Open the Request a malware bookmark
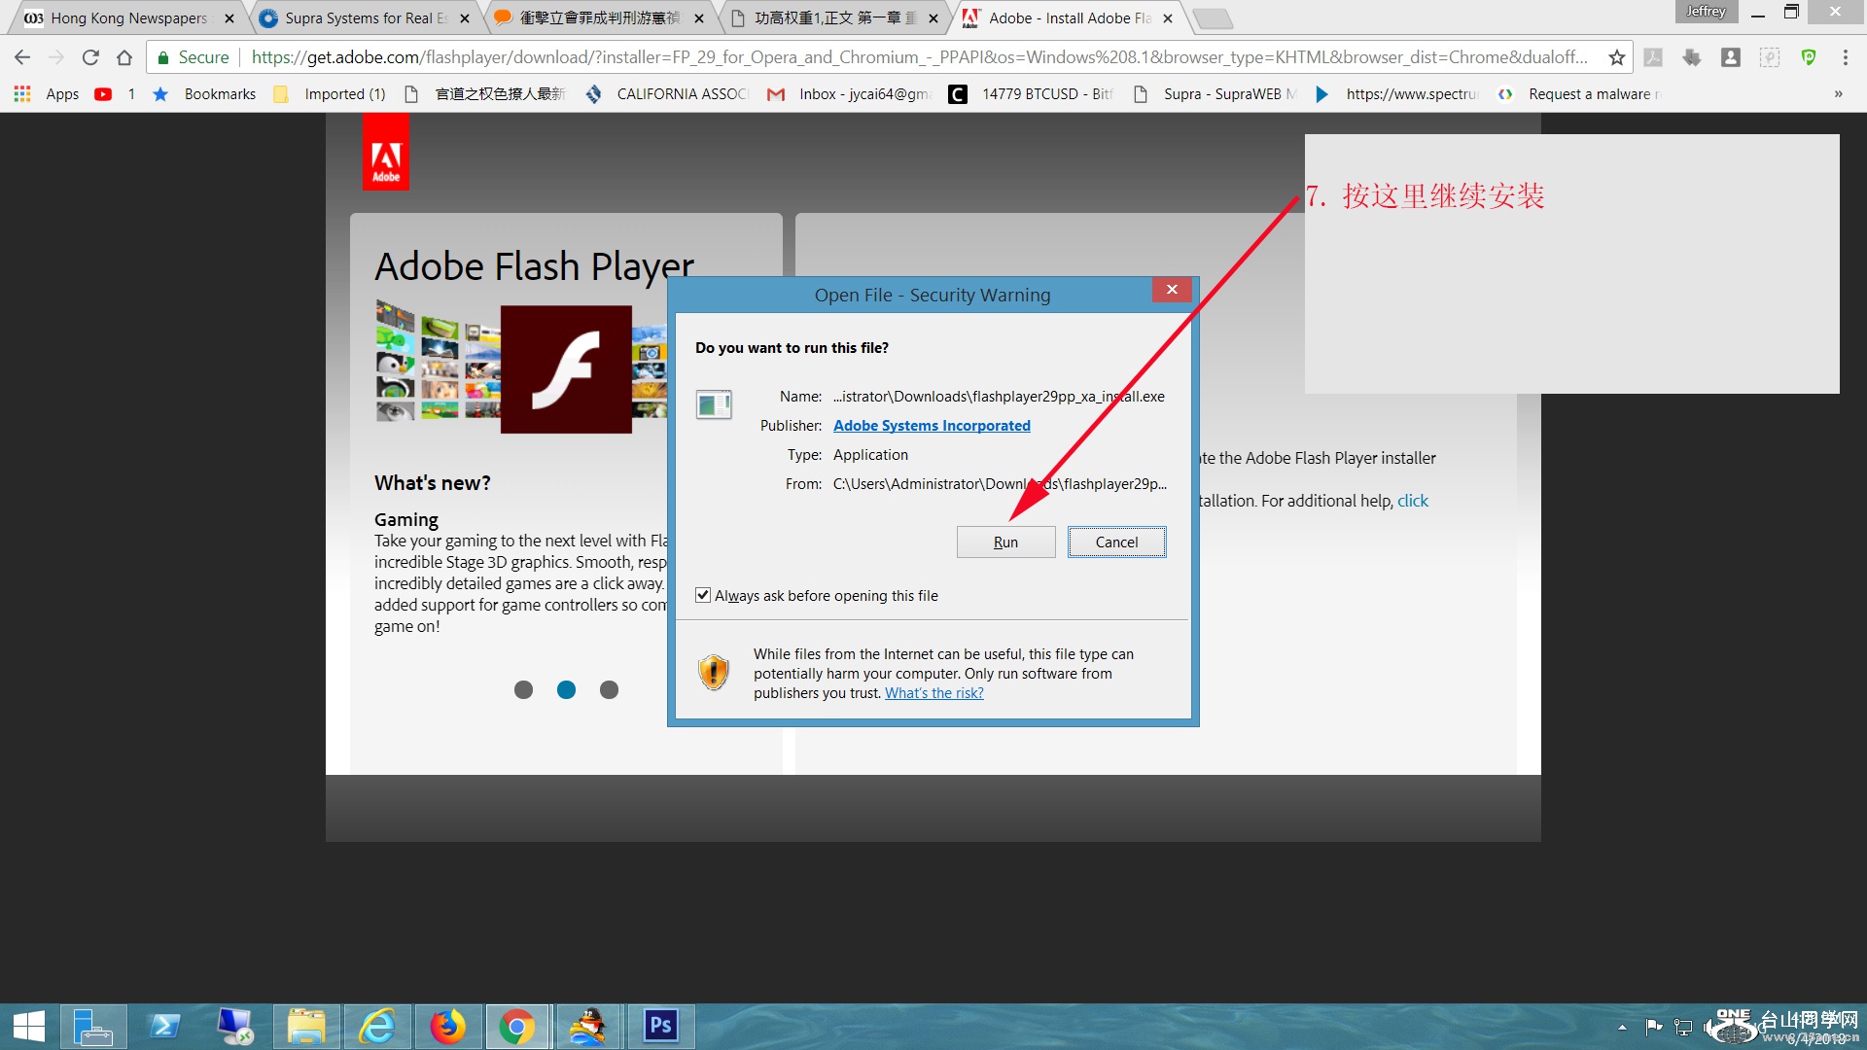Image resolution: width=1867 pixels, height=1050 pixels. 1580,94
